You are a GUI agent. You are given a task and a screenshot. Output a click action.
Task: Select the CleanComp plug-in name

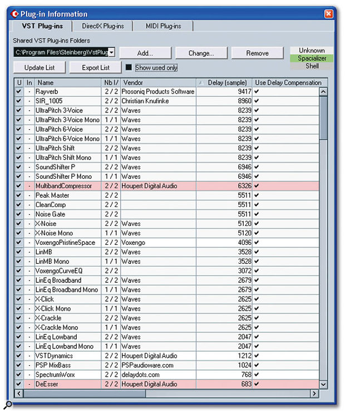[51, 205]
